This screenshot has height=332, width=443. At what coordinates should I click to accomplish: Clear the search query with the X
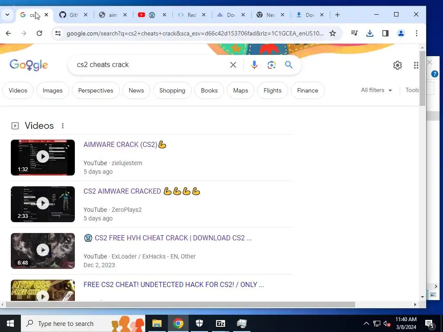(x=233, y=65)
